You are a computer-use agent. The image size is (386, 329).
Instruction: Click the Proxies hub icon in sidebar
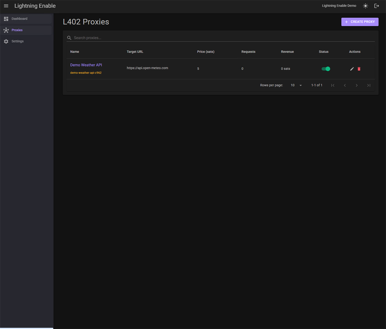6,30
